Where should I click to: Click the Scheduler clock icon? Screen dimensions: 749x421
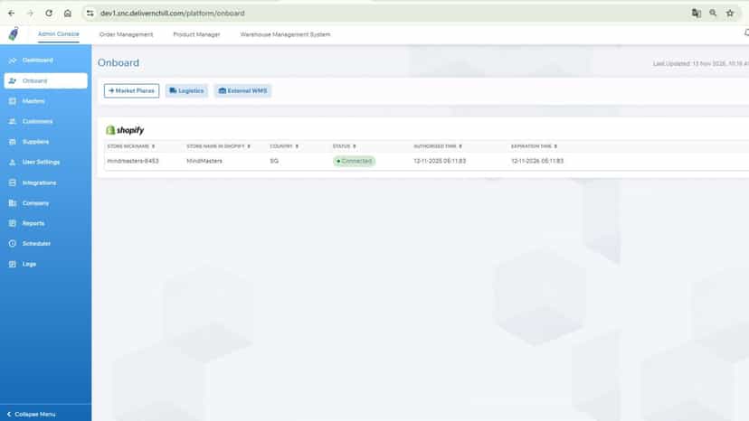tap(13, 243)
